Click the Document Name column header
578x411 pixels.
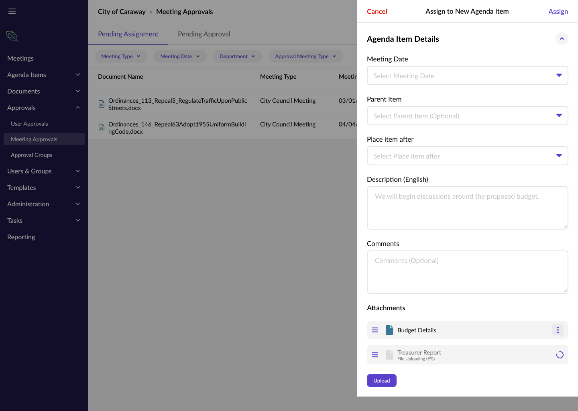click(120, 76)
